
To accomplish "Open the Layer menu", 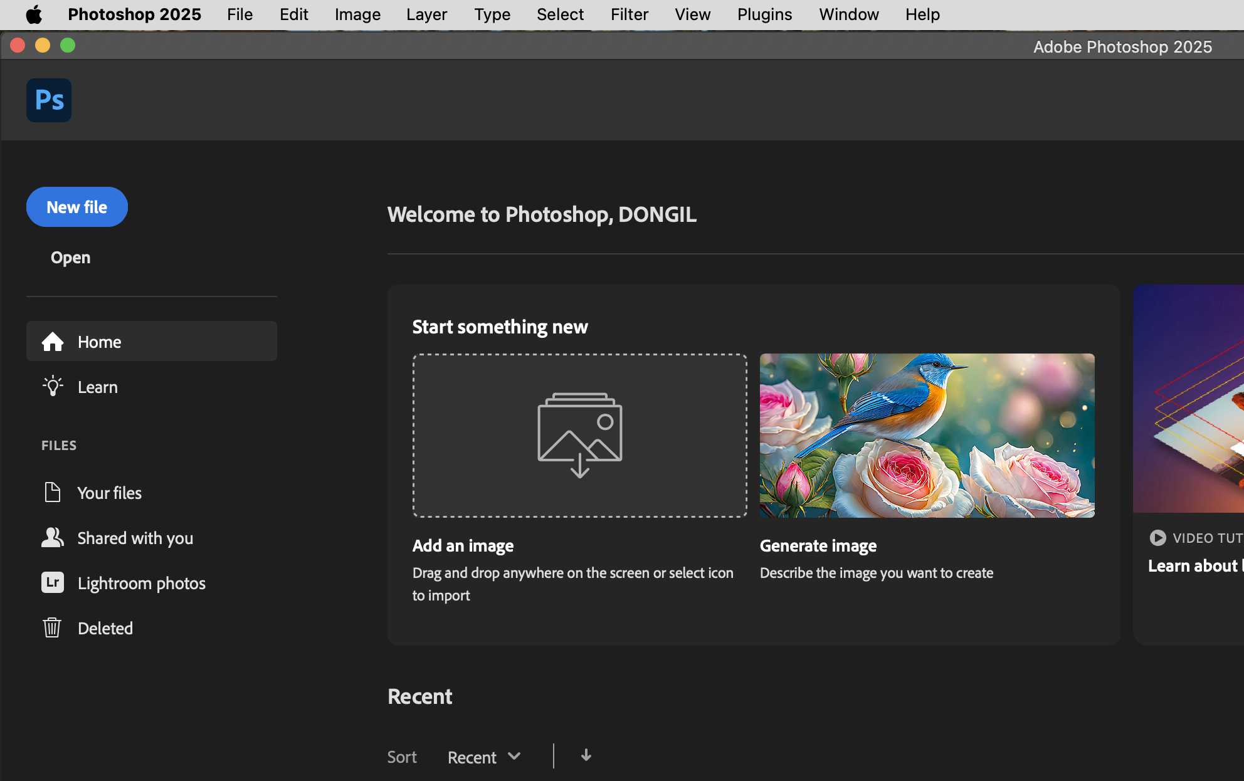I will click(x=426, y=14).
